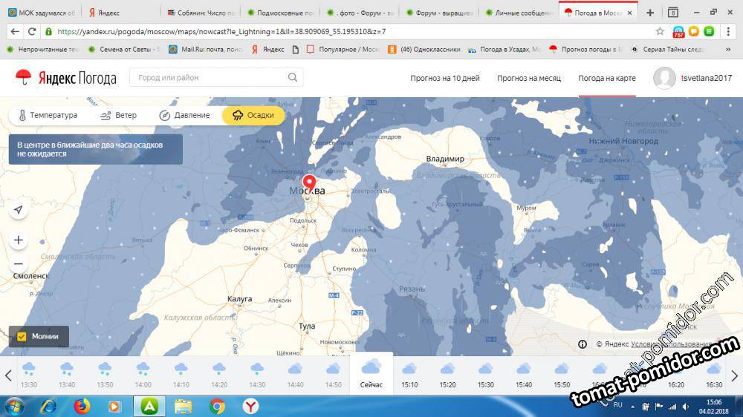The image size is (743, 417).
Task: Click the locate-me arrow button on map
Action: pos(19,210)
